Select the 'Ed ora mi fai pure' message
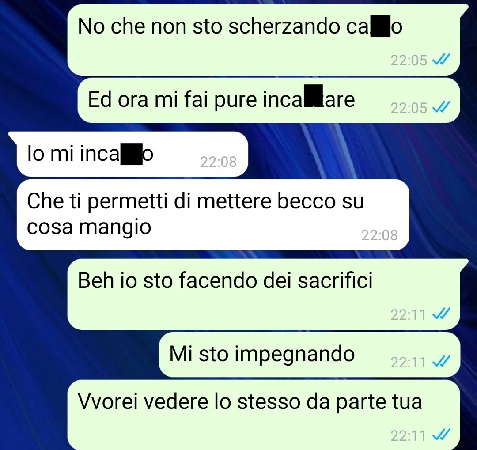Screen dimensions: 477x450 coord(269,100)
